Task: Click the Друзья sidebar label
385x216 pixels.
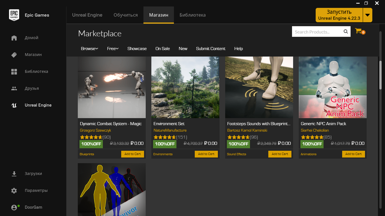Action: coord(32,88)
